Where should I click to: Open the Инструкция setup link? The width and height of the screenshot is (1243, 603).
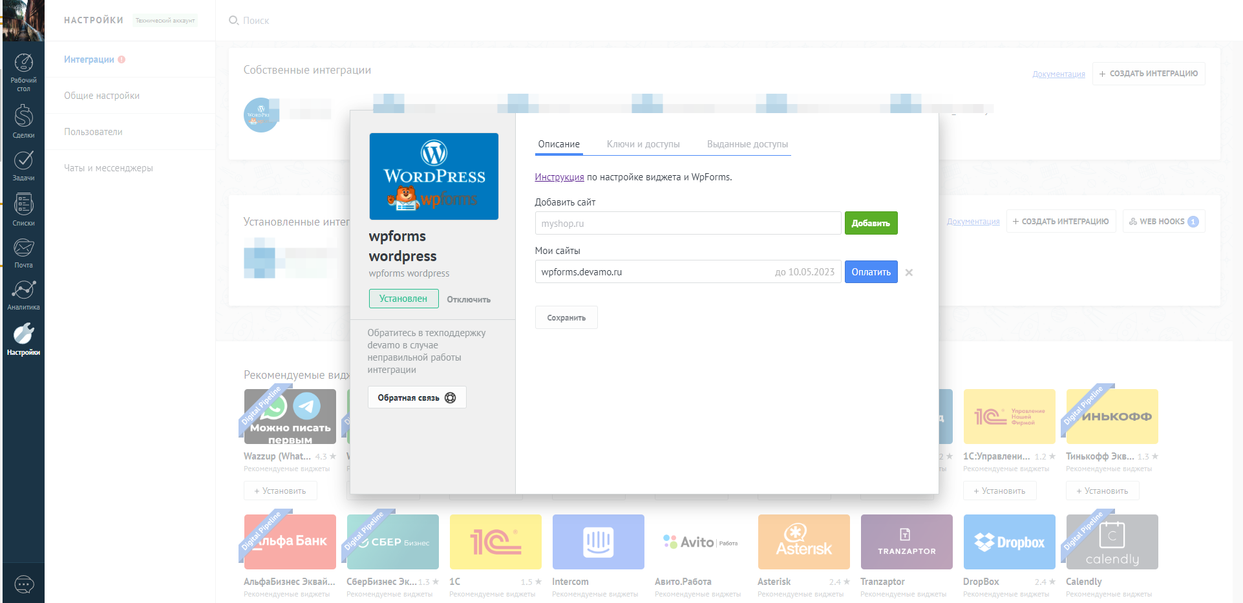click(x=558, y=176)
